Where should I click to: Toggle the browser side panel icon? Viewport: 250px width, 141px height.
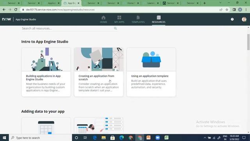click(234, 9)
